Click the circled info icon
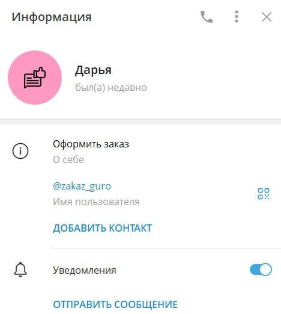 pos(20,151)
